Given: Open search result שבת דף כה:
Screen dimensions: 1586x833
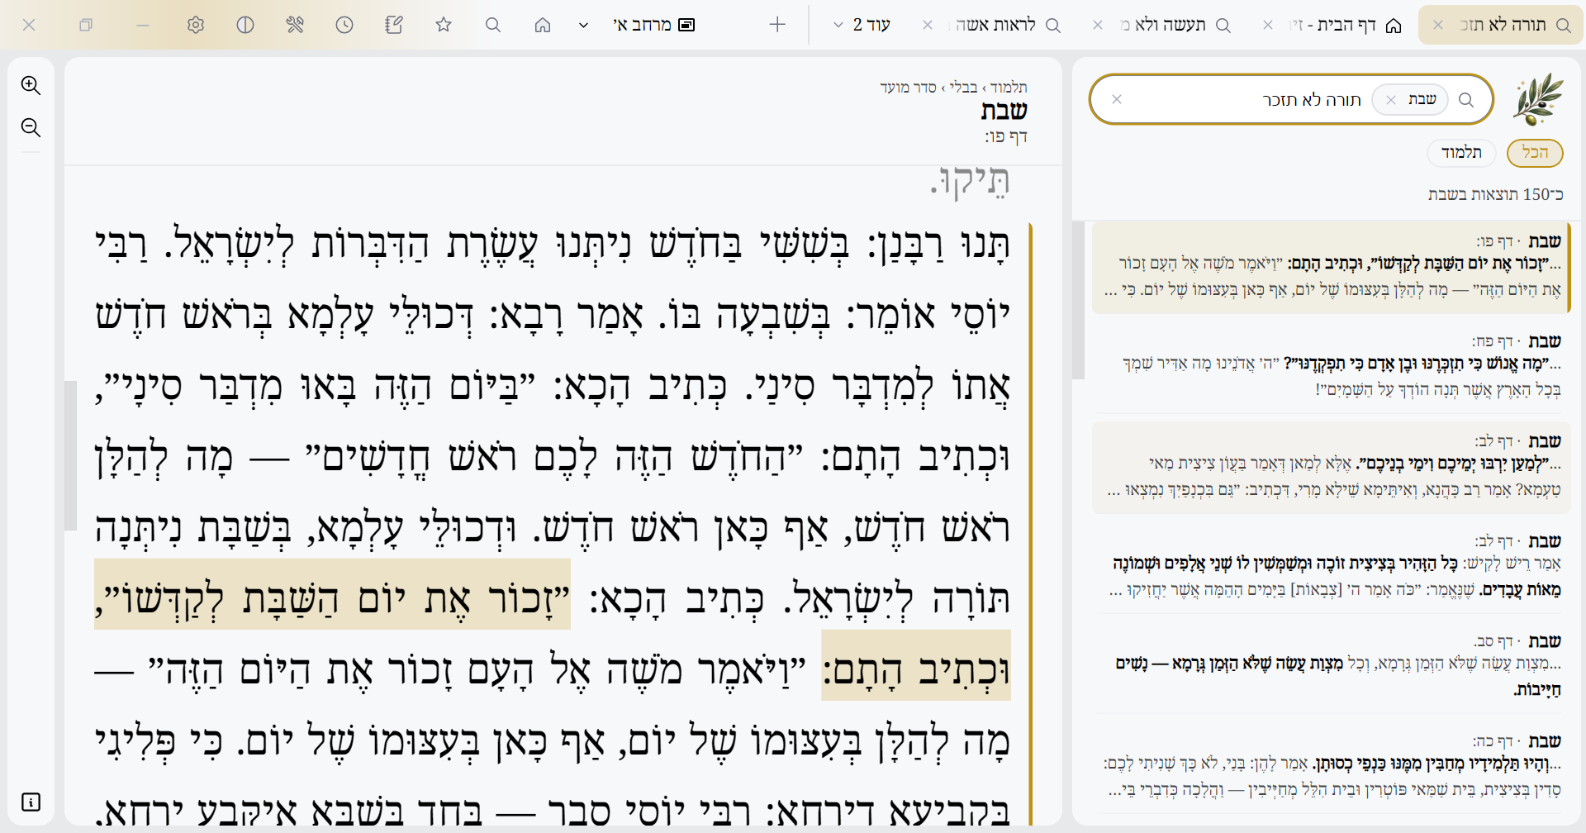Looking at the screenshot, I should [1331, 767].
